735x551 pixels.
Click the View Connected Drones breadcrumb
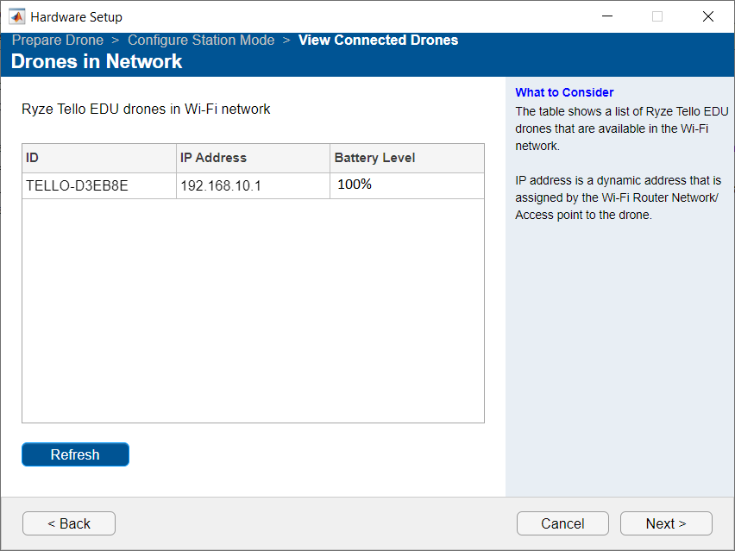coord(378,40)
